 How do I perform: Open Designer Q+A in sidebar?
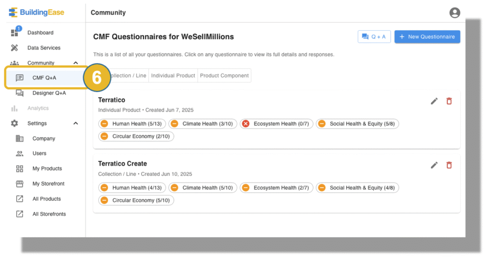[x=49, y=93]
